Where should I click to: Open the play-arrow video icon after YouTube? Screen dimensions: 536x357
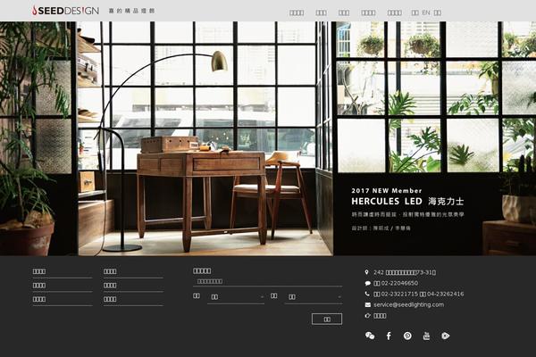click(x=446, y=336)
